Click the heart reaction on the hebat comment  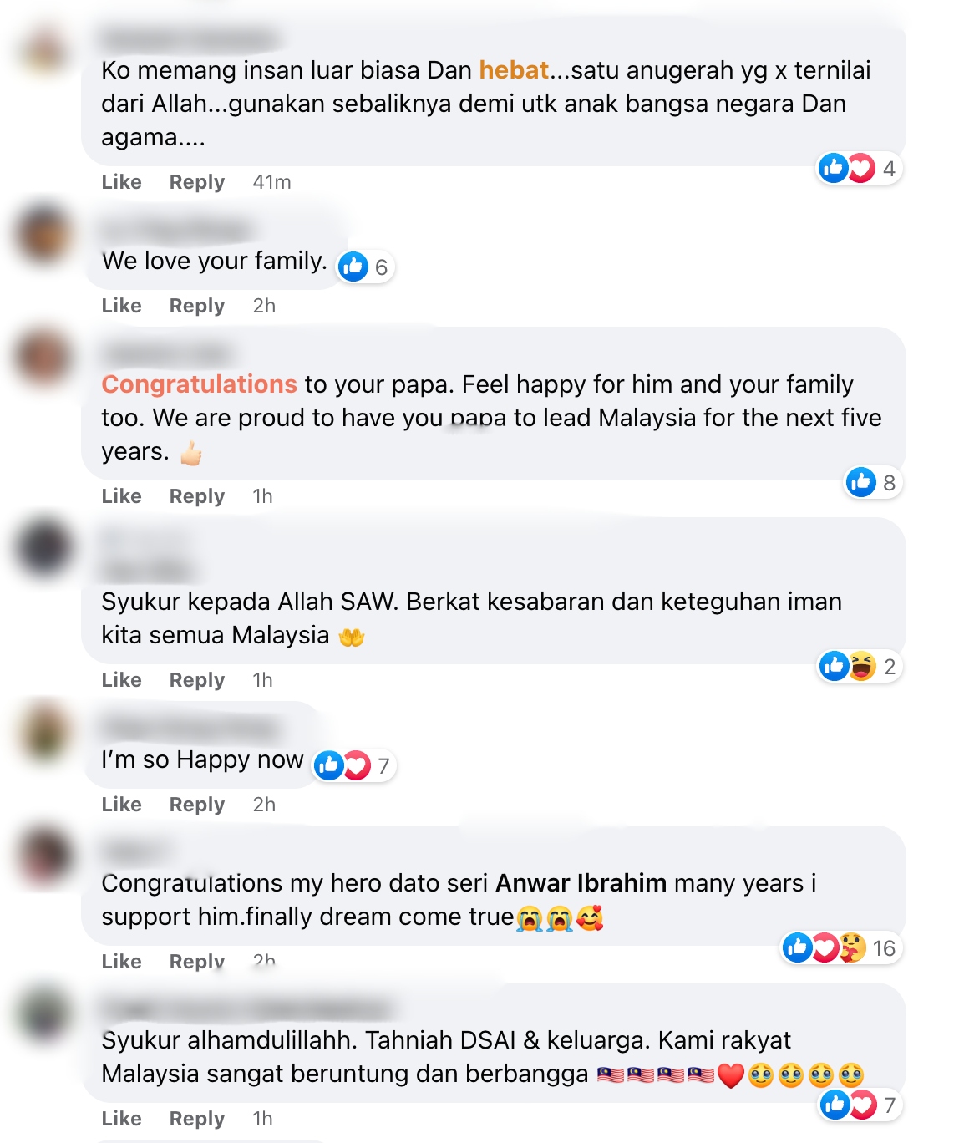[862, 169]
